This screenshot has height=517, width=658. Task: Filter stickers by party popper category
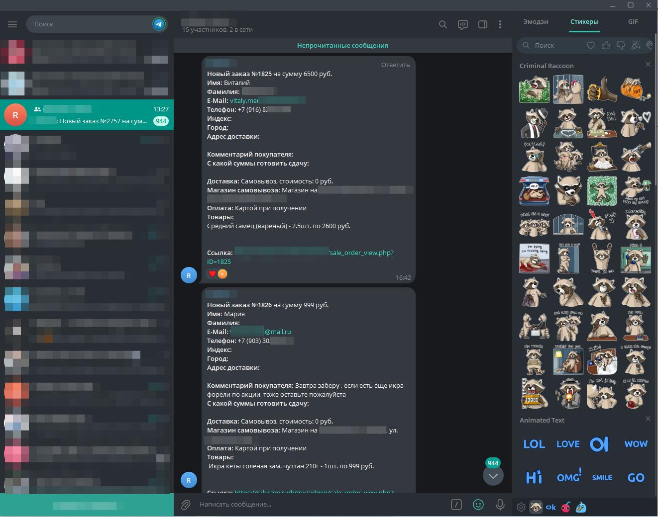pyautogui.click(x=636, y=45)
